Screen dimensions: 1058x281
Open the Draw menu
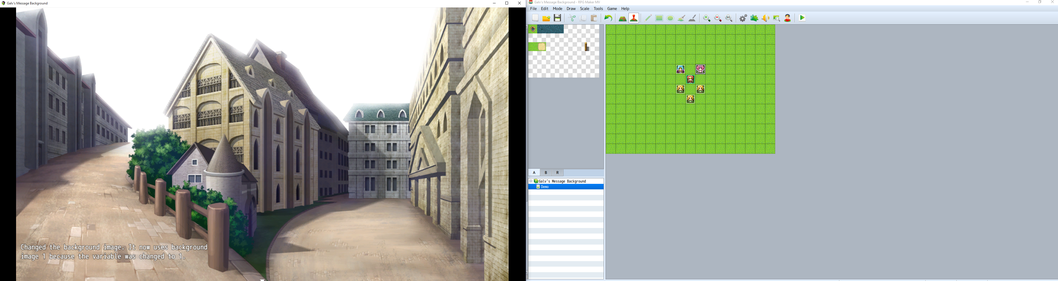point(571,9)
